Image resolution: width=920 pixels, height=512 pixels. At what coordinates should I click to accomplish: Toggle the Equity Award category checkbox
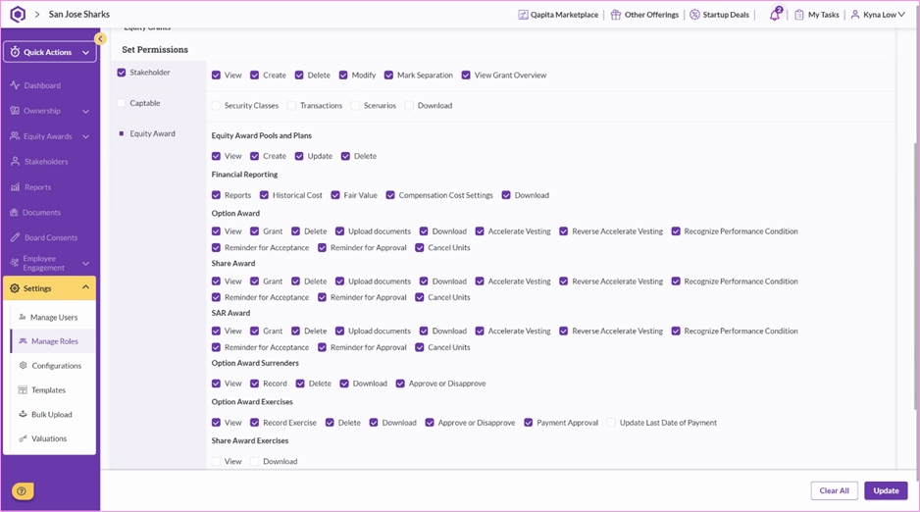click(122, 133)
